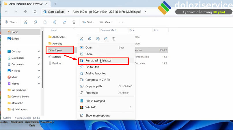Open the New dropdown menu
The image size is (233, 130).
pos(11,22)
